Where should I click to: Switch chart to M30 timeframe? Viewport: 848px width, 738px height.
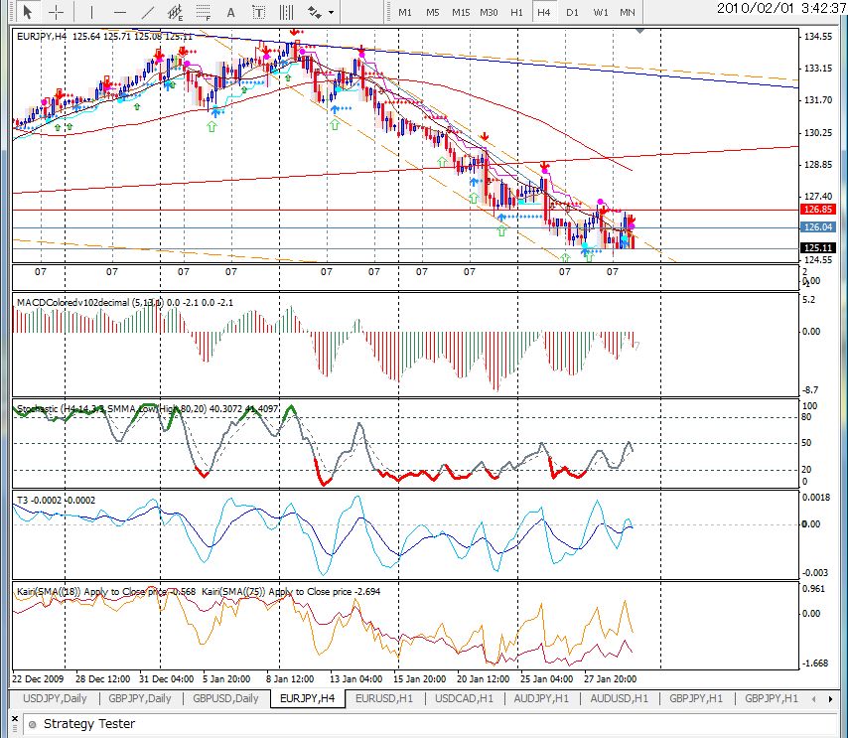(489, 12)
